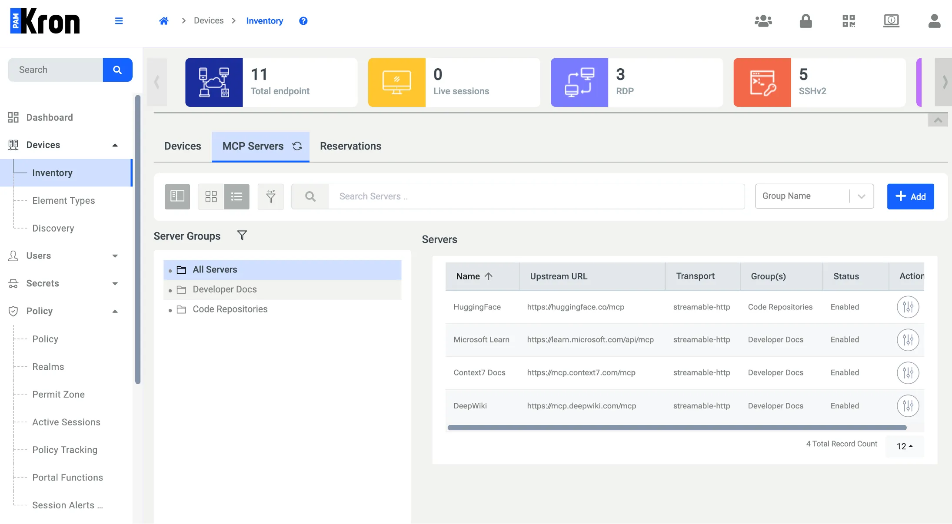Image resolution: width=952 pixels, height=524 pixels.
Task: Switch to grid view
Action: pyautogui.click(x=211, y=196)
